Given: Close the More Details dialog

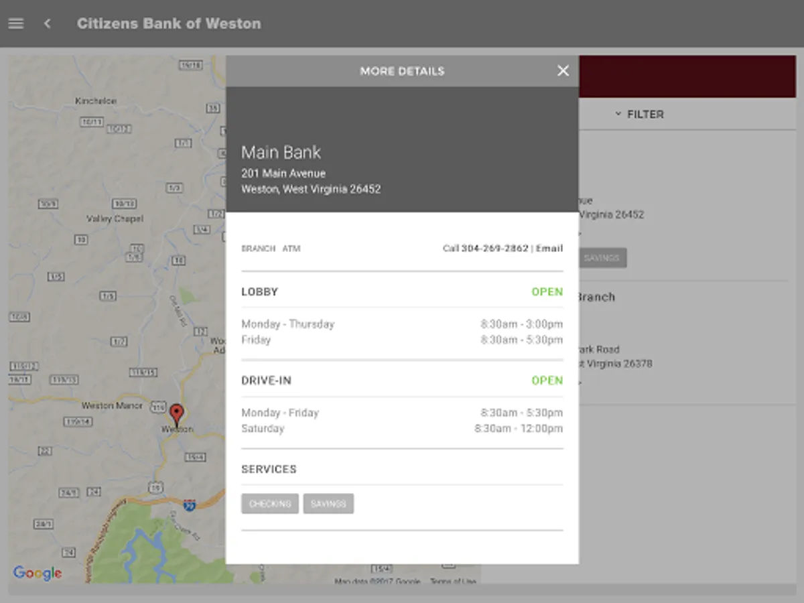Looking at the screenshot, I should pos(563,71).
